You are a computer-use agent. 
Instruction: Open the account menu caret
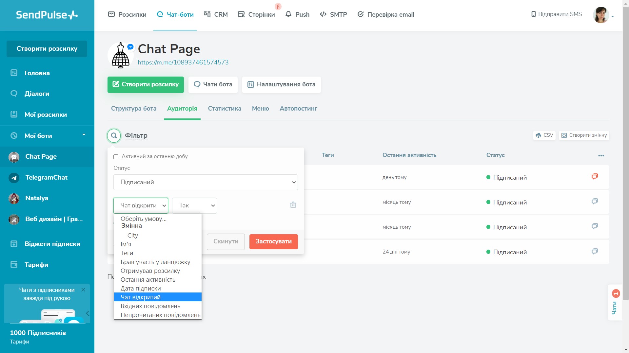point(612,16)
